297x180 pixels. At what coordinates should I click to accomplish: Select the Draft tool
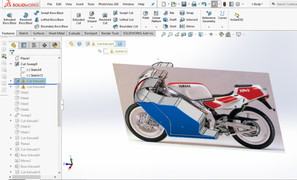click(170, 19)
